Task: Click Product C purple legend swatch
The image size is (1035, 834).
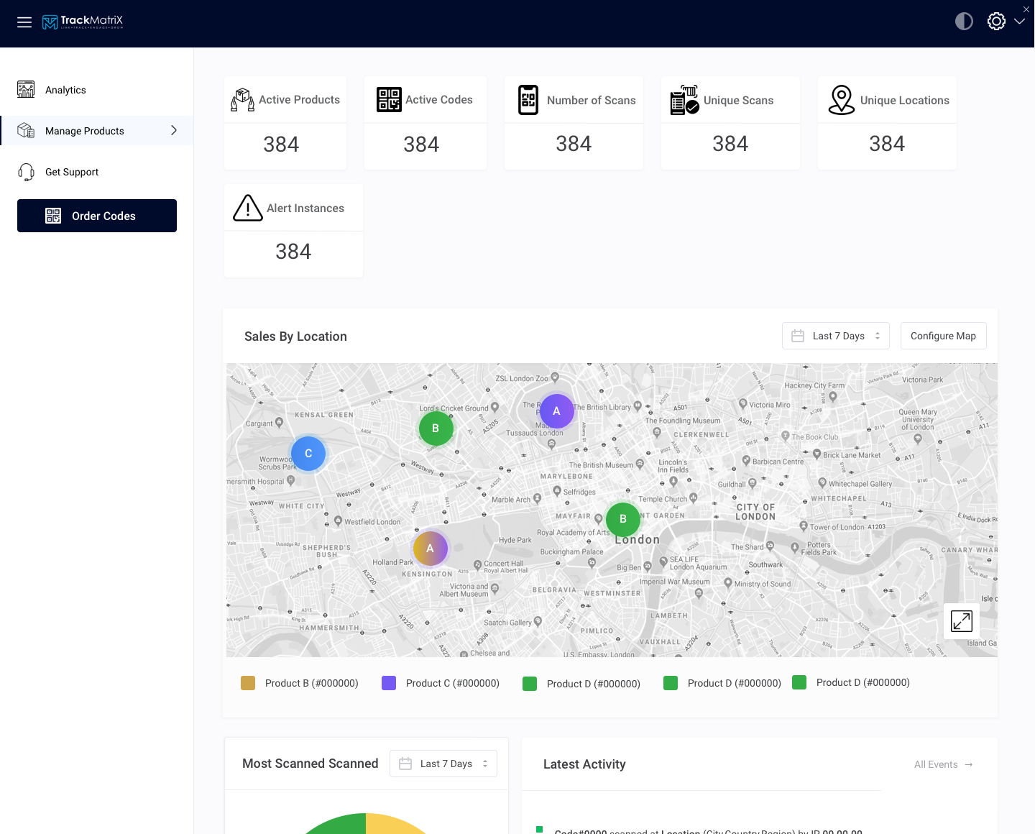Action: point(389,683)
